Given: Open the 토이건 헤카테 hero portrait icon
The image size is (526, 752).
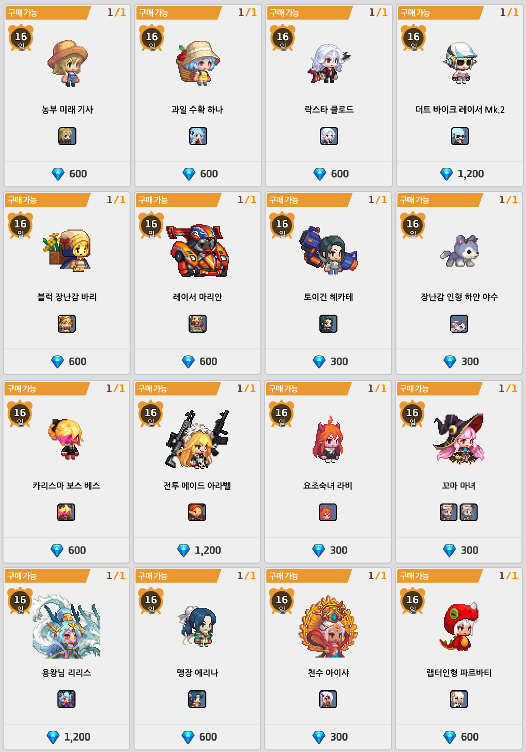Looking at the screenshot, I should coord(328,324).
